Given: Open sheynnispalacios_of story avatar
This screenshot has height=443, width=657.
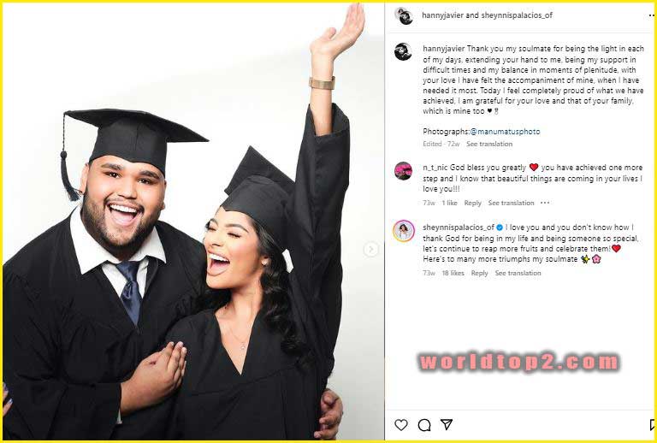Looking at the screenshot, I should click(404, 231).
